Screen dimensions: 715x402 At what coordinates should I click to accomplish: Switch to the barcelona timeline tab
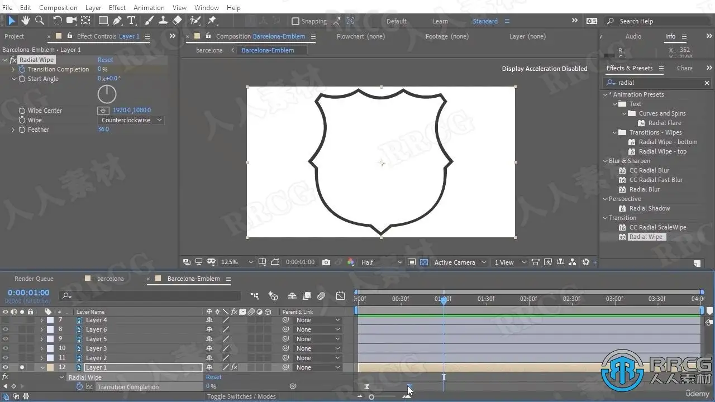point(110,279)
